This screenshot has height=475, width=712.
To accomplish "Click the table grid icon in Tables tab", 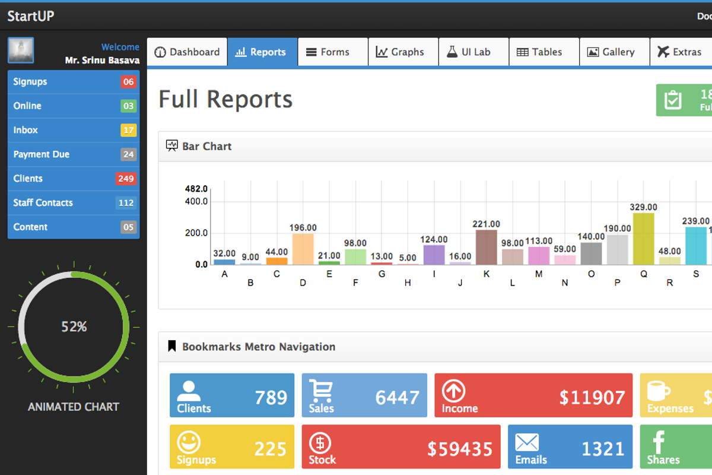I will (x=522, y=52).
